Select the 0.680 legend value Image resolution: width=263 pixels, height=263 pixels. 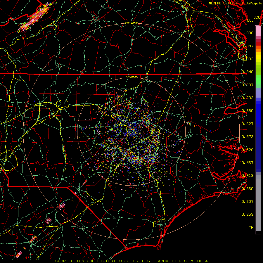tap(248, 111)
